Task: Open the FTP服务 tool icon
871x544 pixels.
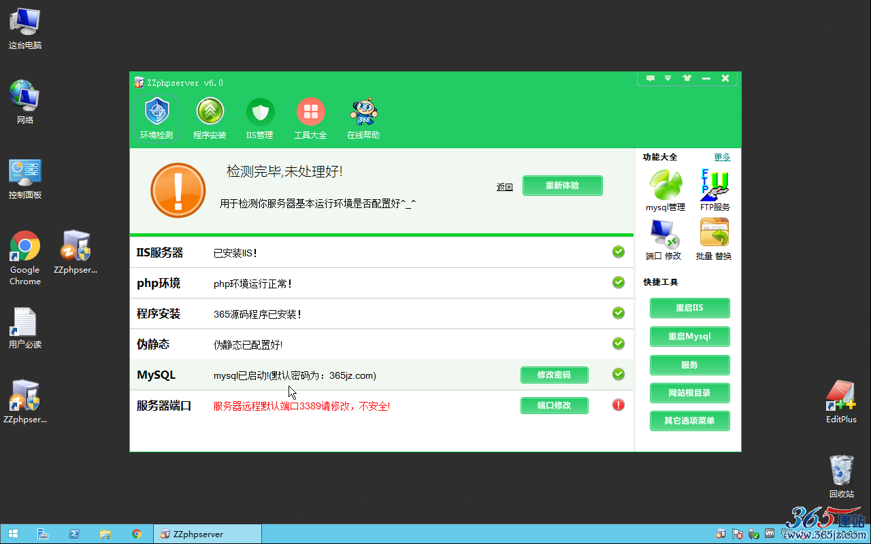Action: [x=715, y=190]
